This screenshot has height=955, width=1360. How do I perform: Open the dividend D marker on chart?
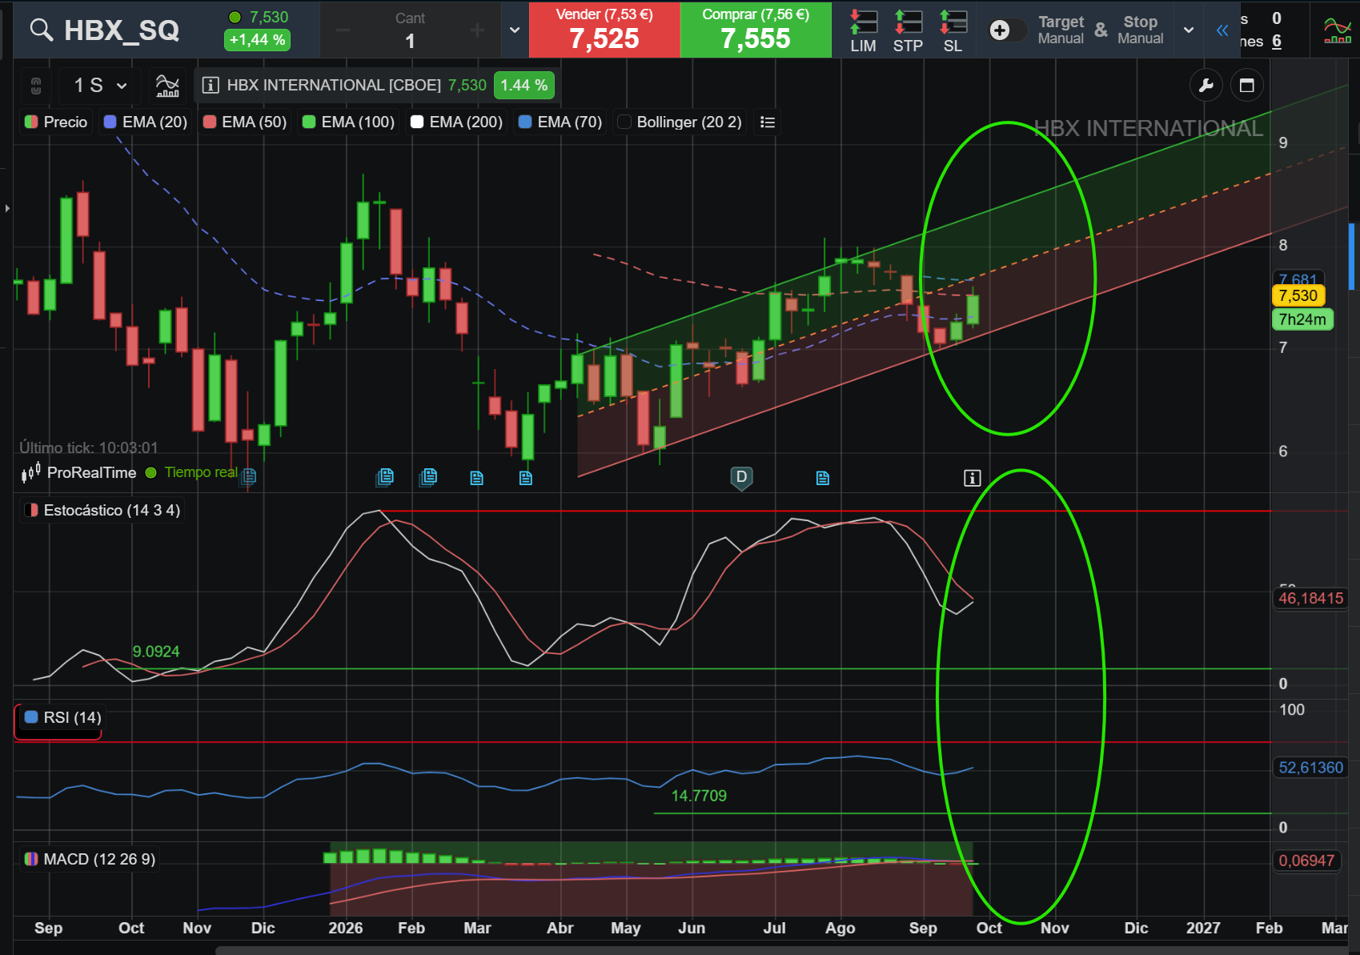(x=741, y=478)
